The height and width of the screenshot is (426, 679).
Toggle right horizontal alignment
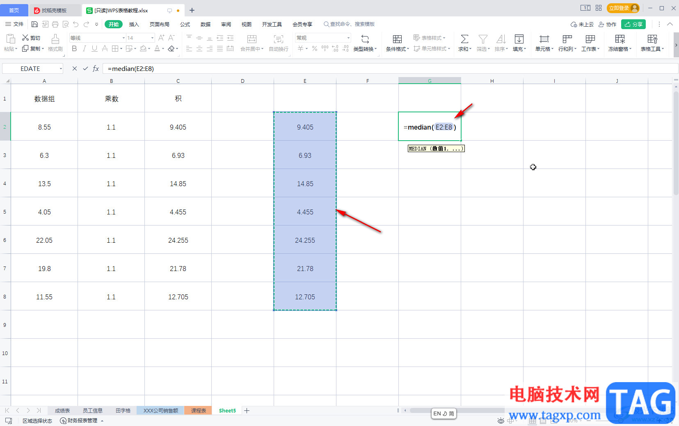point(210,48)
